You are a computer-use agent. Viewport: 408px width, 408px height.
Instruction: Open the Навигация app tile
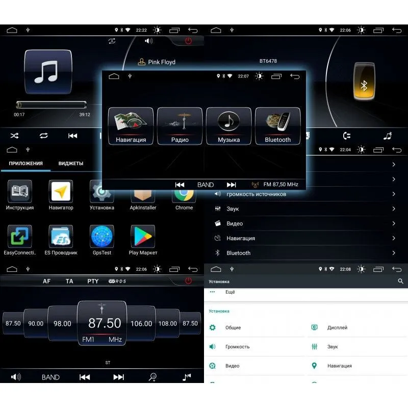(131, 126)
